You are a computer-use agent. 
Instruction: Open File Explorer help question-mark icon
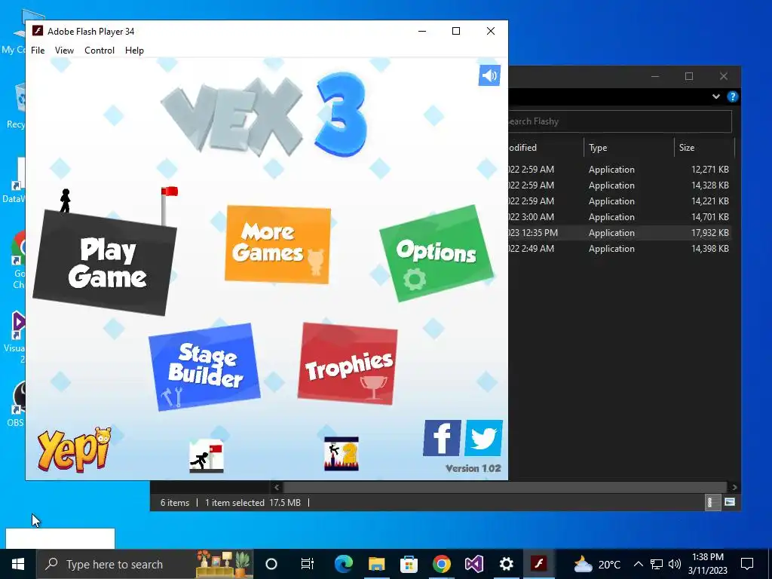click(733, 96)
